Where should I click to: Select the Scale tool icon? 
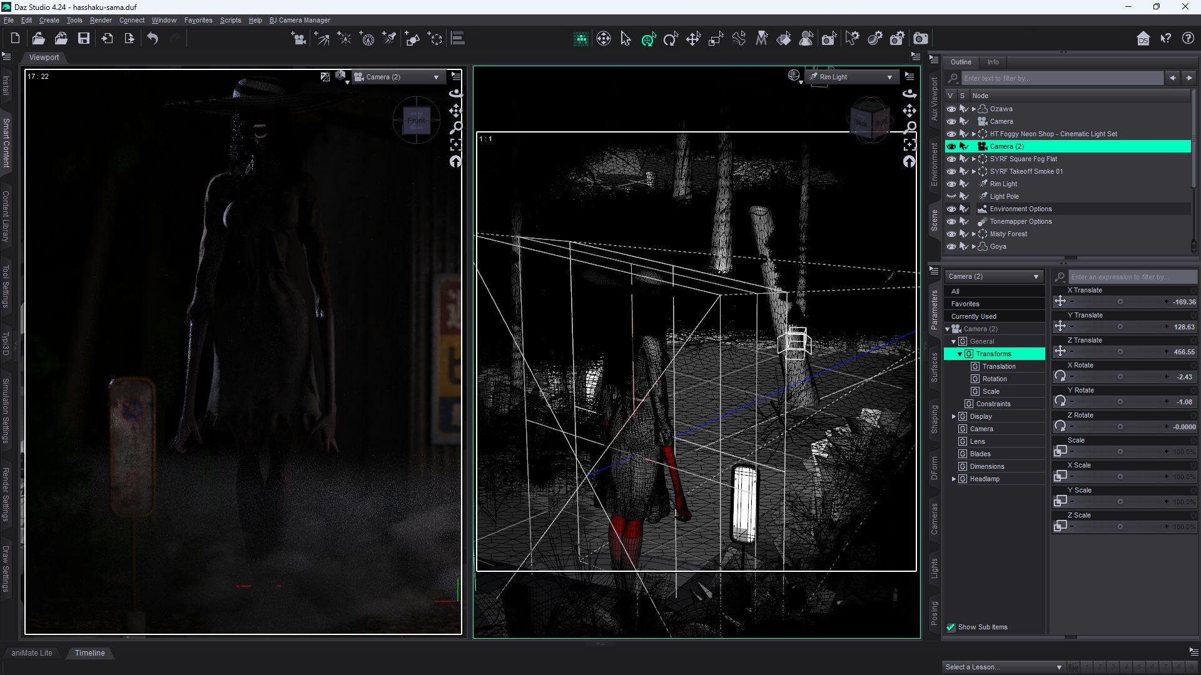point(716,39)
